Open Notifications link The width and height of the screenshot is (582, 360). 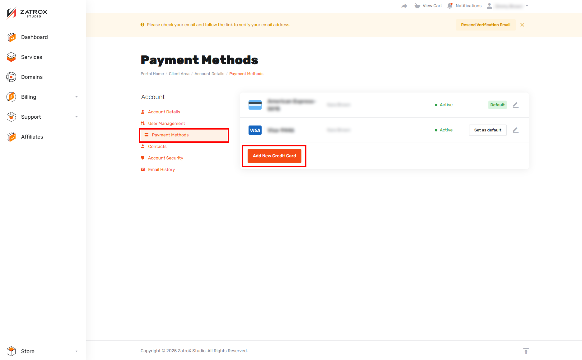click(x=468, y=6)
